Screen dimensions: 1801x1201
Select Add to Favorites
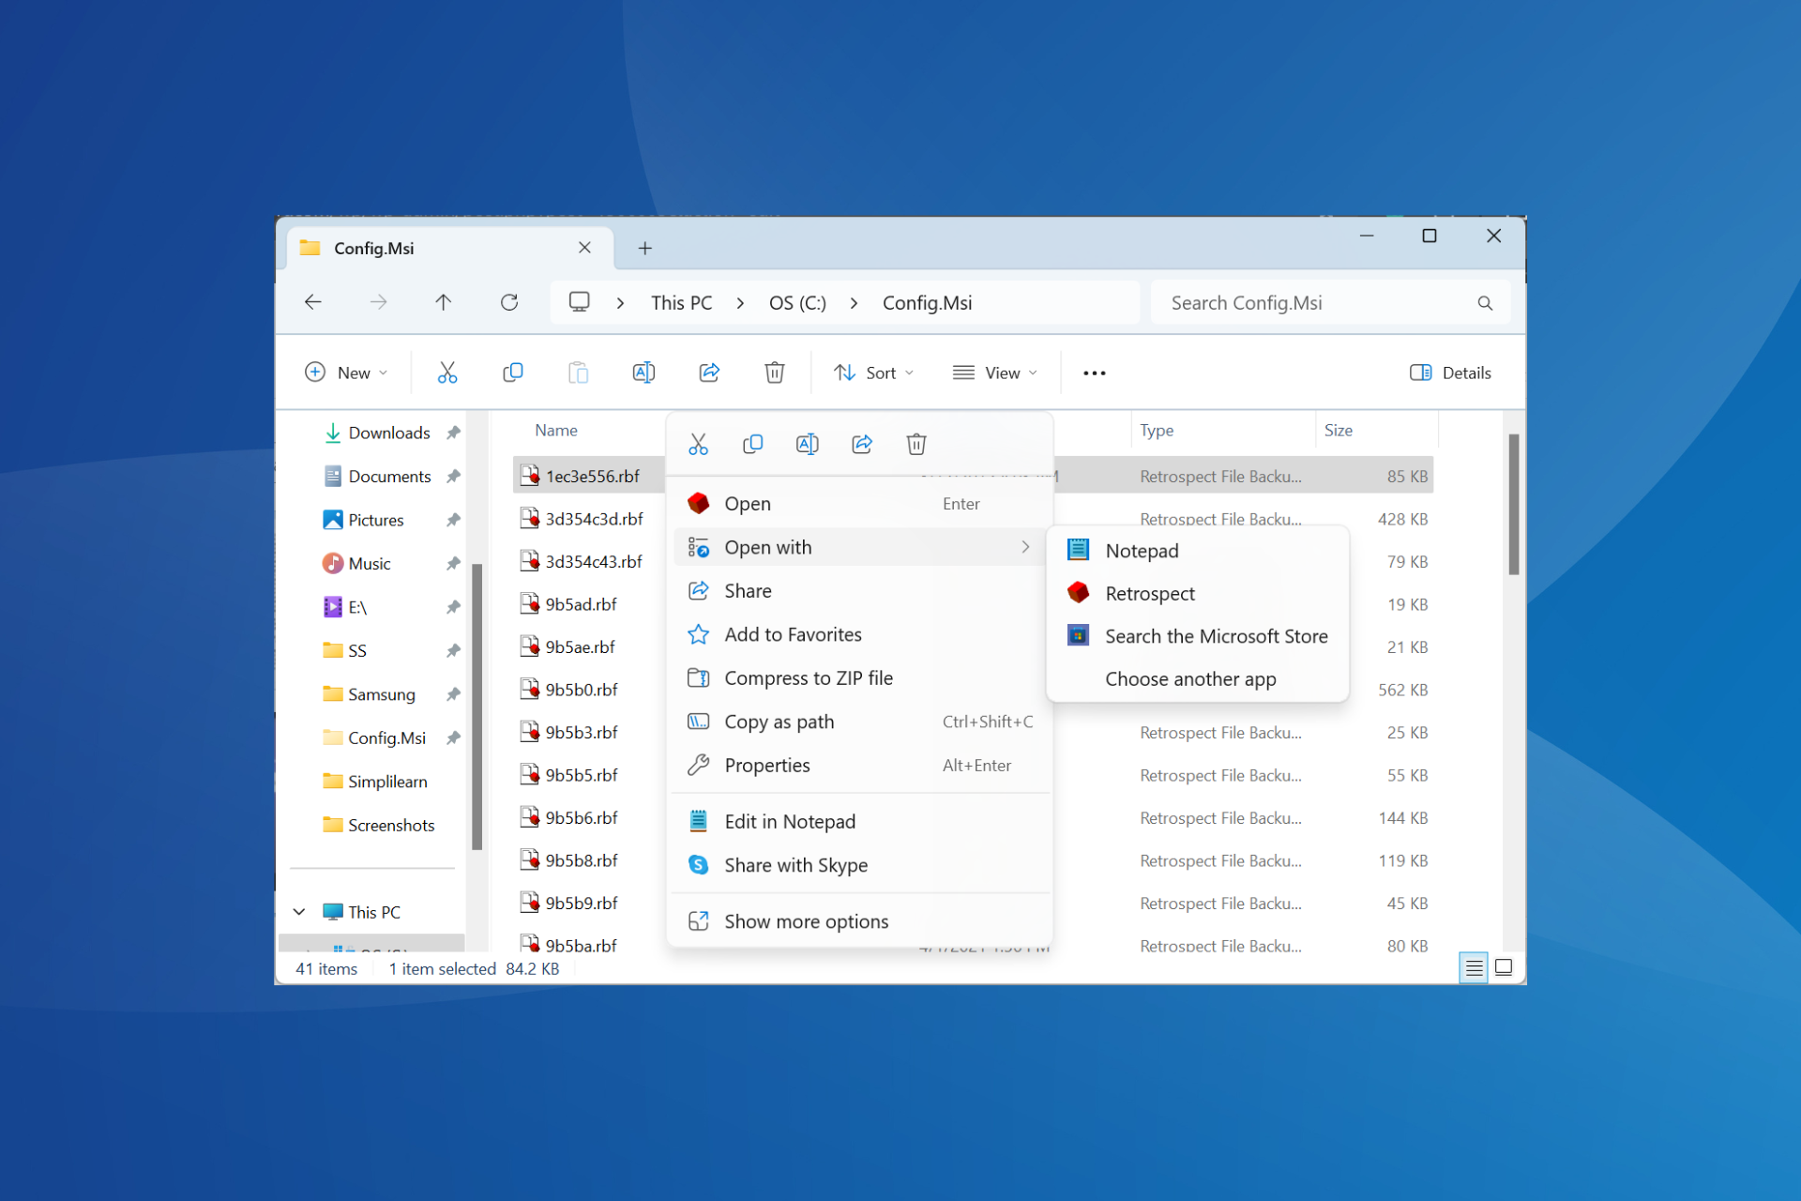[860, 634]
